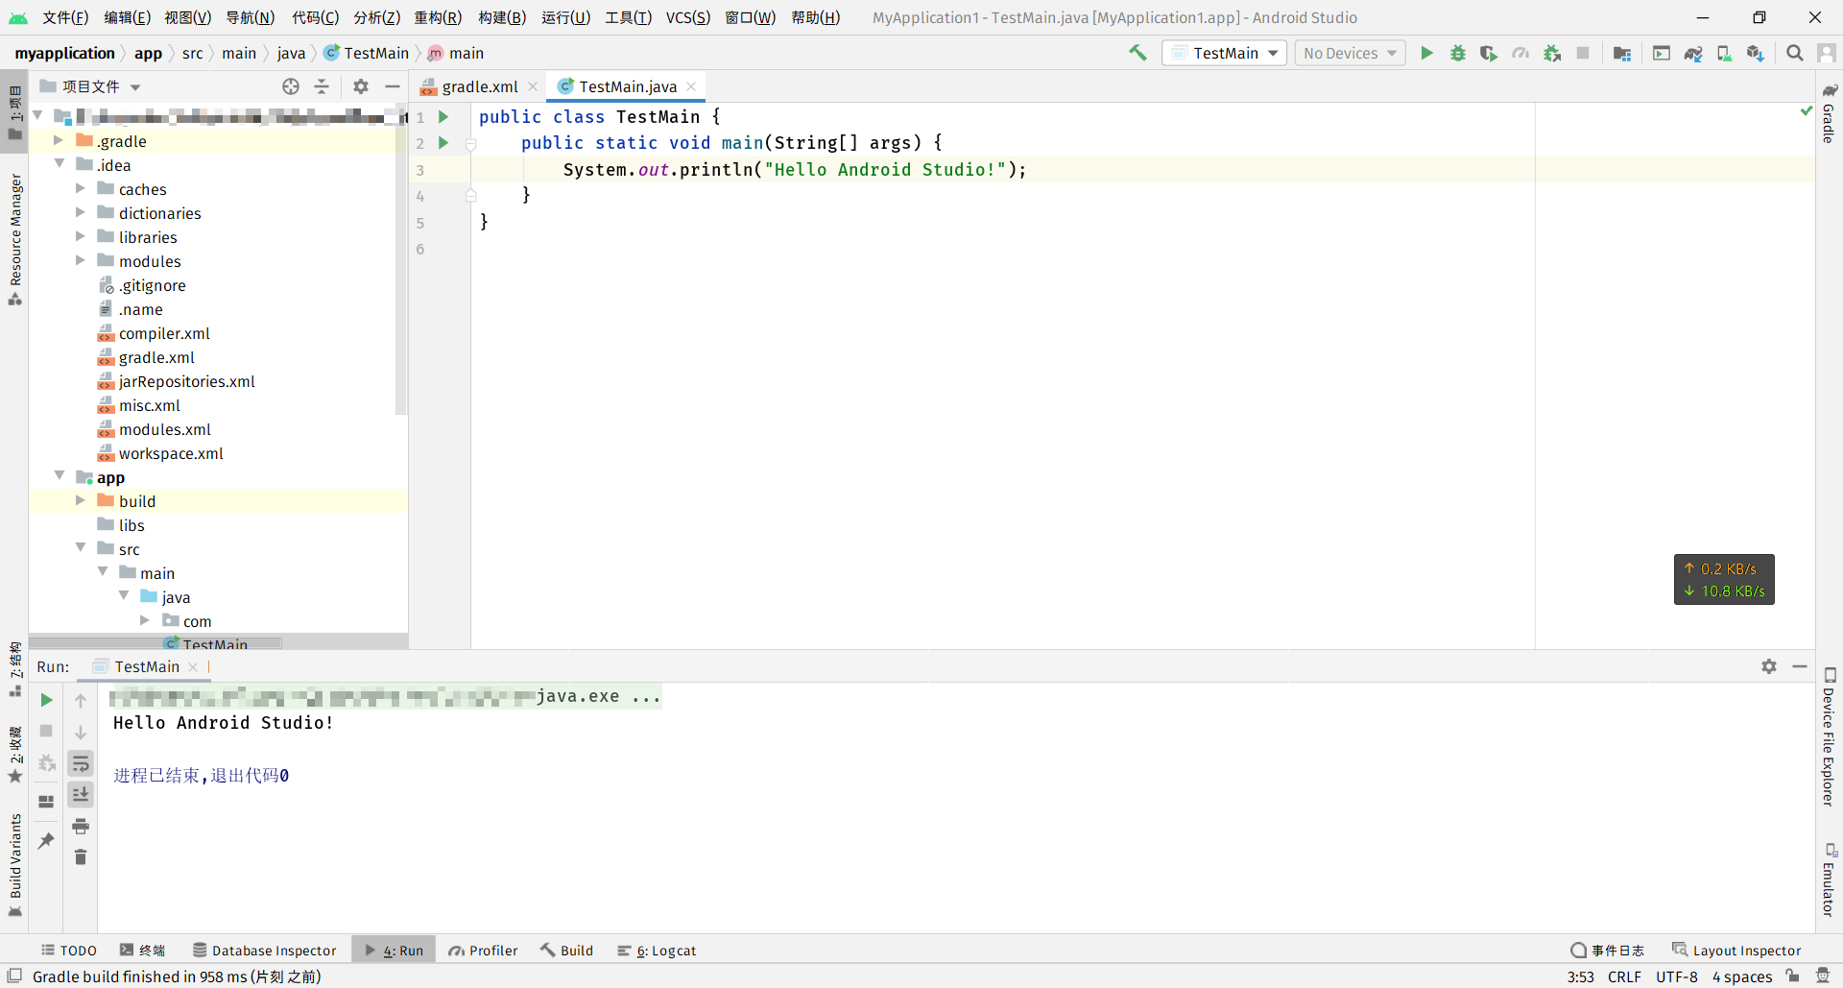Restore layout in the Run panel
The height and width of the screenshot is (988, 1843).
[x=46, y=801]
